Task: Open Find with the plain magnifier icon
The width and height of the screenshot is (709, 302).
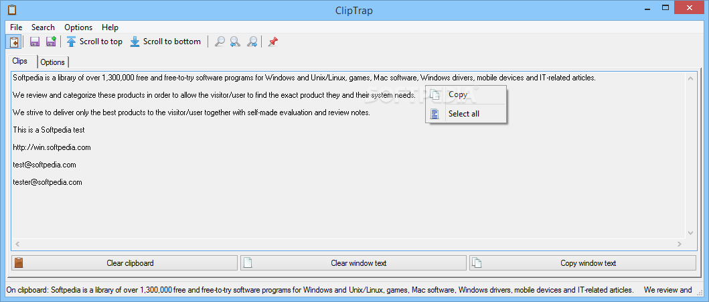Action: click(220, 42)
